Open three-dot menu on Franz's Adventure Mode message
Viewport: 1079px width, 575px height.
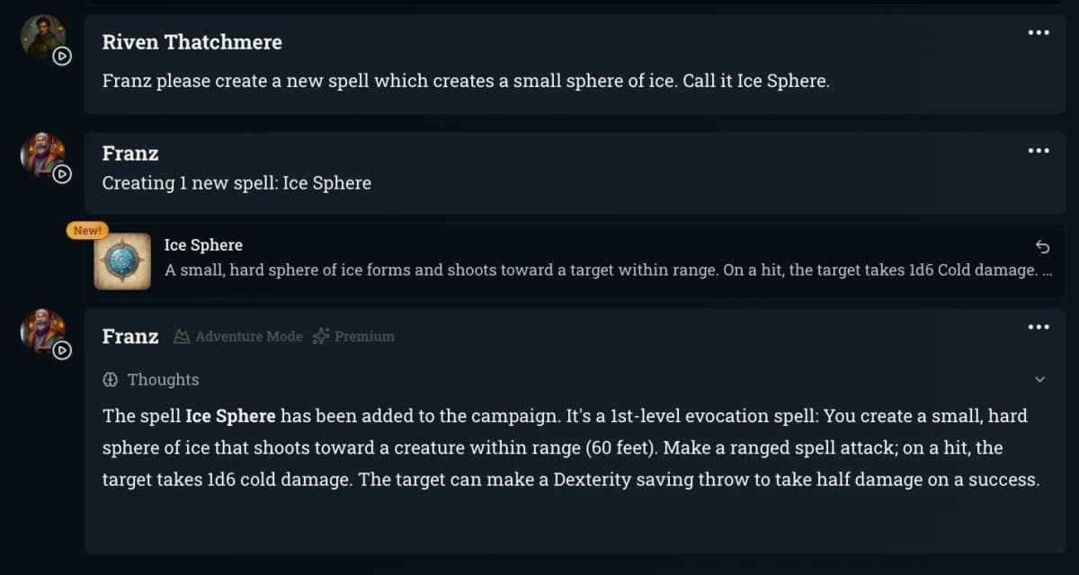coord(1039,327)
